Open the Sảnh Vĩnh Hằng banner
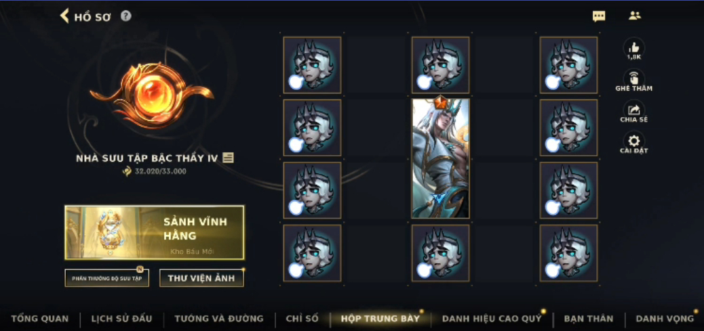Viewport: 704px width, 331px height. (x=155, y=232)
